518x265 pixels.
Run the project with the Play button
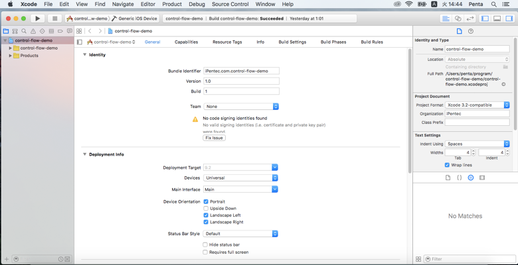pos(38,19)
